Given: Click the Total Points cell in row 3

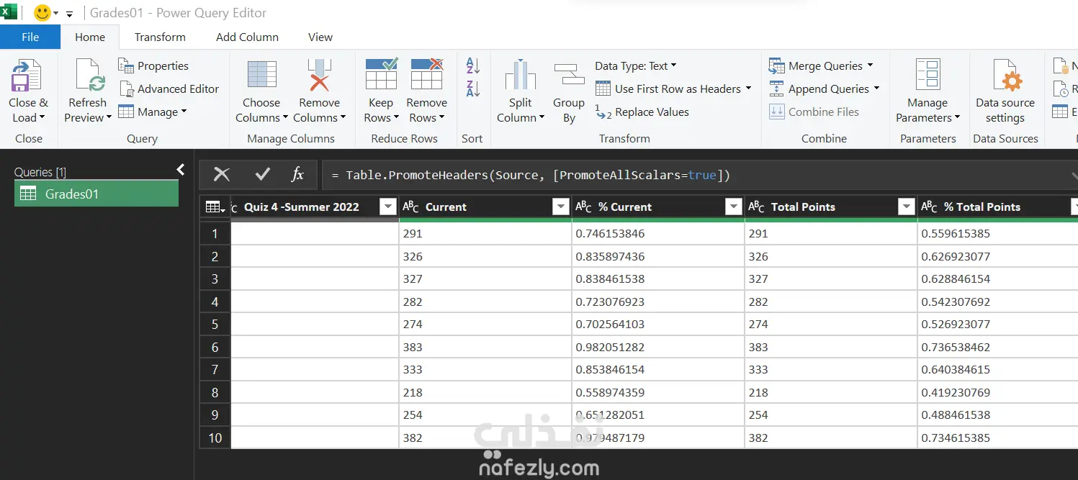Looking at the screenshot, I should coord(831,279).
